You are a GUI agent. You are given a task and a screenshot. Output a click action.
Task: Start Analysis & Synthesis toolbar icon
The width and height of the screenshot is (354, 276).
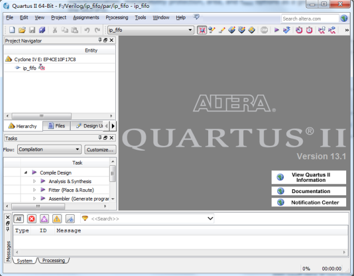287,30
